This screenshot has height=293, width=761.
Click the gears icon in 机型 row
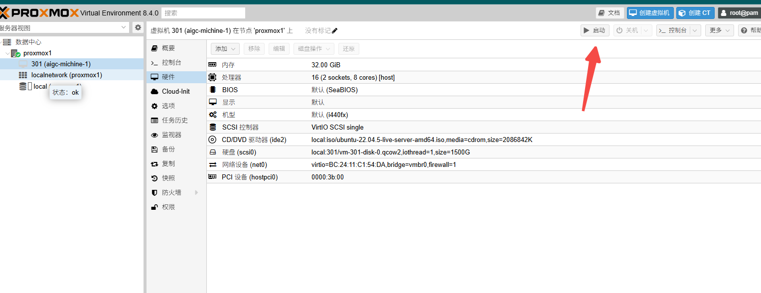pyautogui.click(x=213, y=115)
